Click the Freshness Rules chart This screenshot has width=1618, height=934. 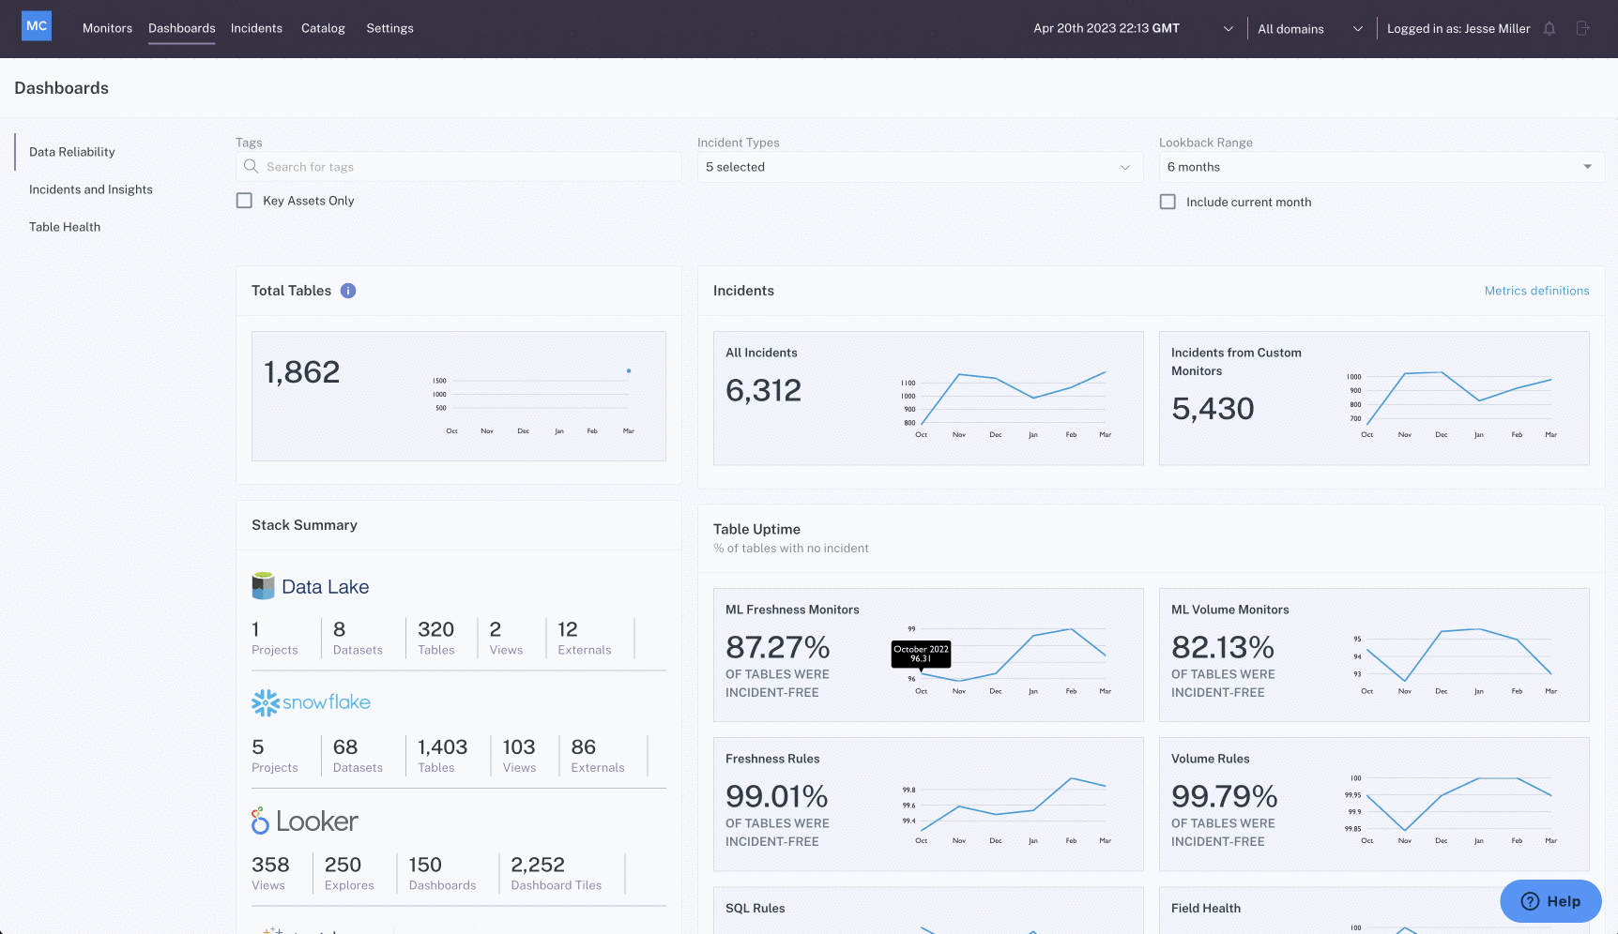1007,809
